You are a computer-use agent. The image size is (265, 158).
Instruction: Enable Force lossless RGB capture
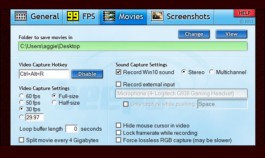pyautogui.click(x=119, y=140)
